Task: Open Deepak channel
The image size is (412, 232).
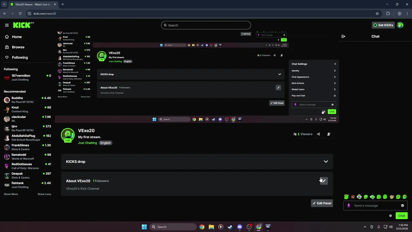Action: [x=27, y=175]
